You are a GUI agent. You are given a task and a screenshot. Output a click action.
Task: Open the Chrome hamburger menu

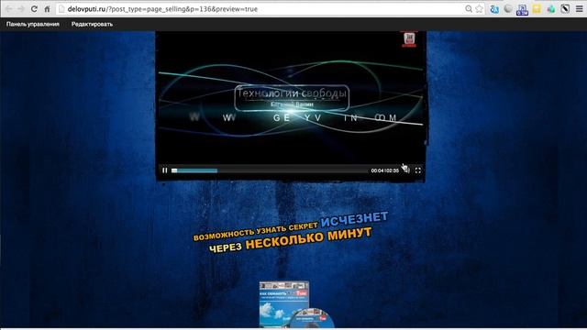(579, 9)
